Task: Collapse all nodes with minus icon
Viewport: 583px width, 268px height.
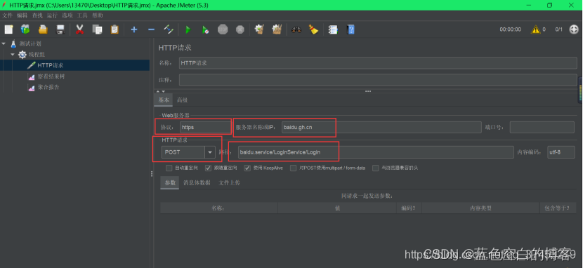Action: click(x=151, y=29)
